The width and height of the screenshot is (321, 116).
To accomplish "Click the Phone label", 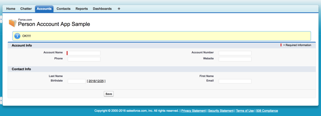I will click(x=59, y=58).
